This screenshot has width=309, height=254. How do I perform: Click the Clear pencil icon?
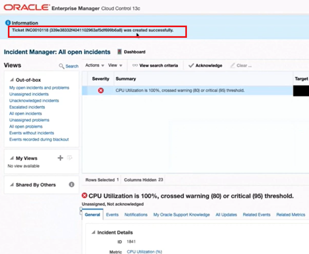233,65
